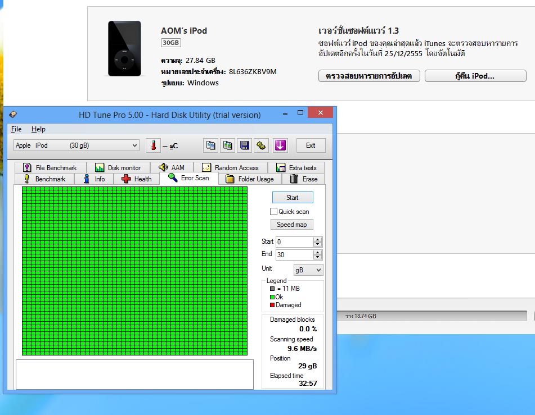
Task: Click the copy text to clipboard icon
Action: (211, 145)
